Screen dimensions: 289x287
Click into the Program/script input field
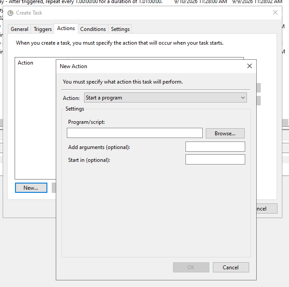(x=135, y=133)
